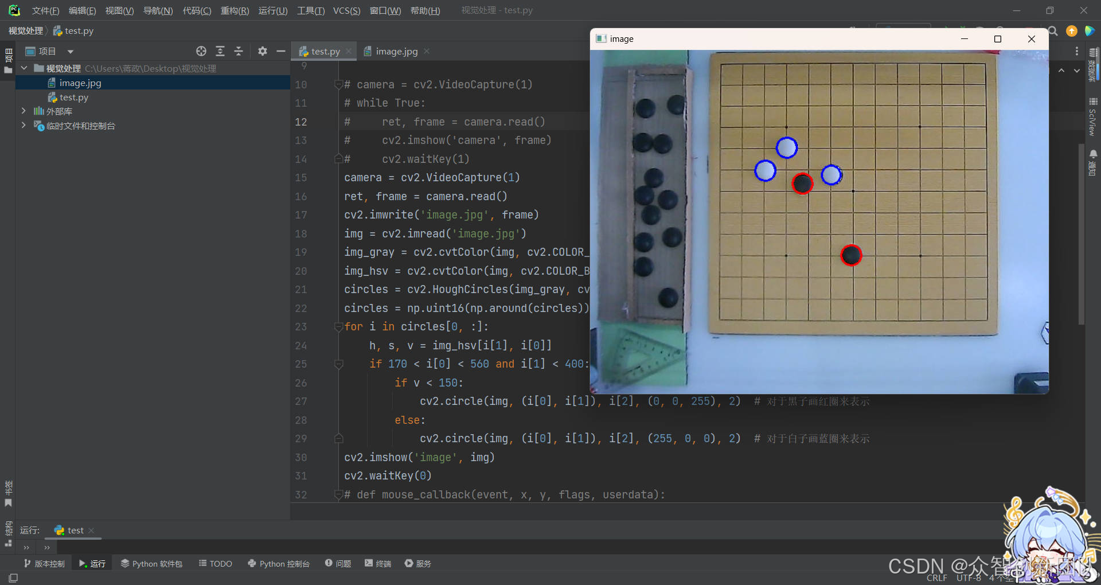This screenshot has height=585, width=1101.
Task: Select opened file with the crosshair icon
Action: coord(201,51)
